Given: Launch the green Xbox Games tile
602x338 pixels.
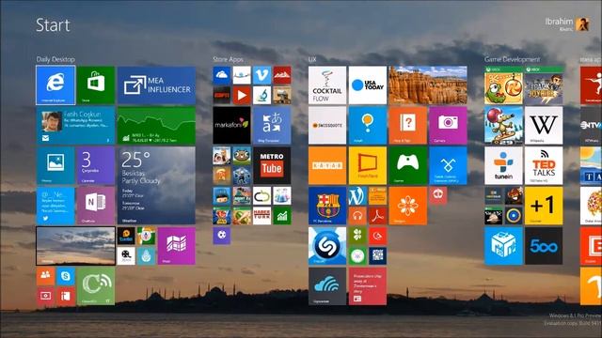Looking at the screenshot, I should 407,165.
